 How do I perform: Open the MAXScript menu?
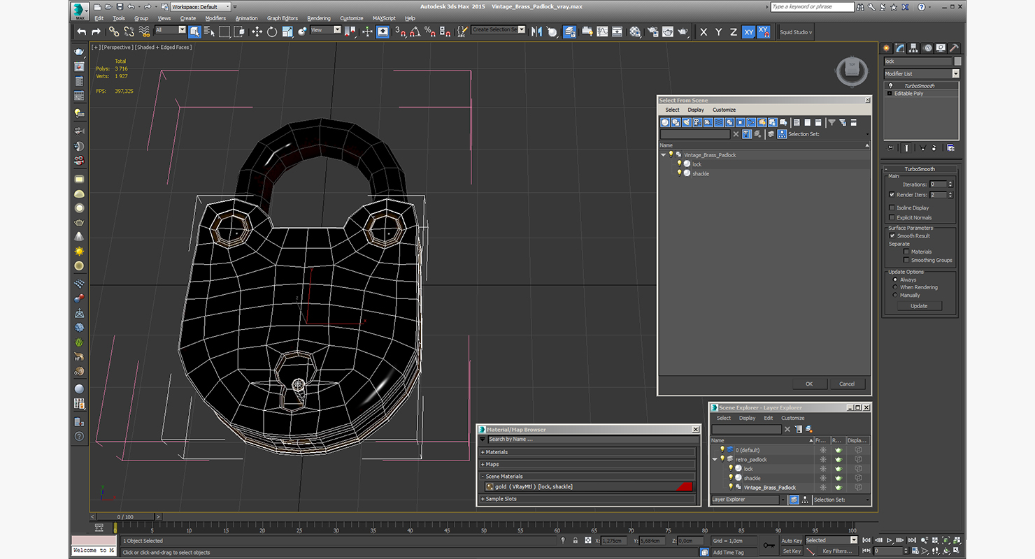click(x=384, y=18)
